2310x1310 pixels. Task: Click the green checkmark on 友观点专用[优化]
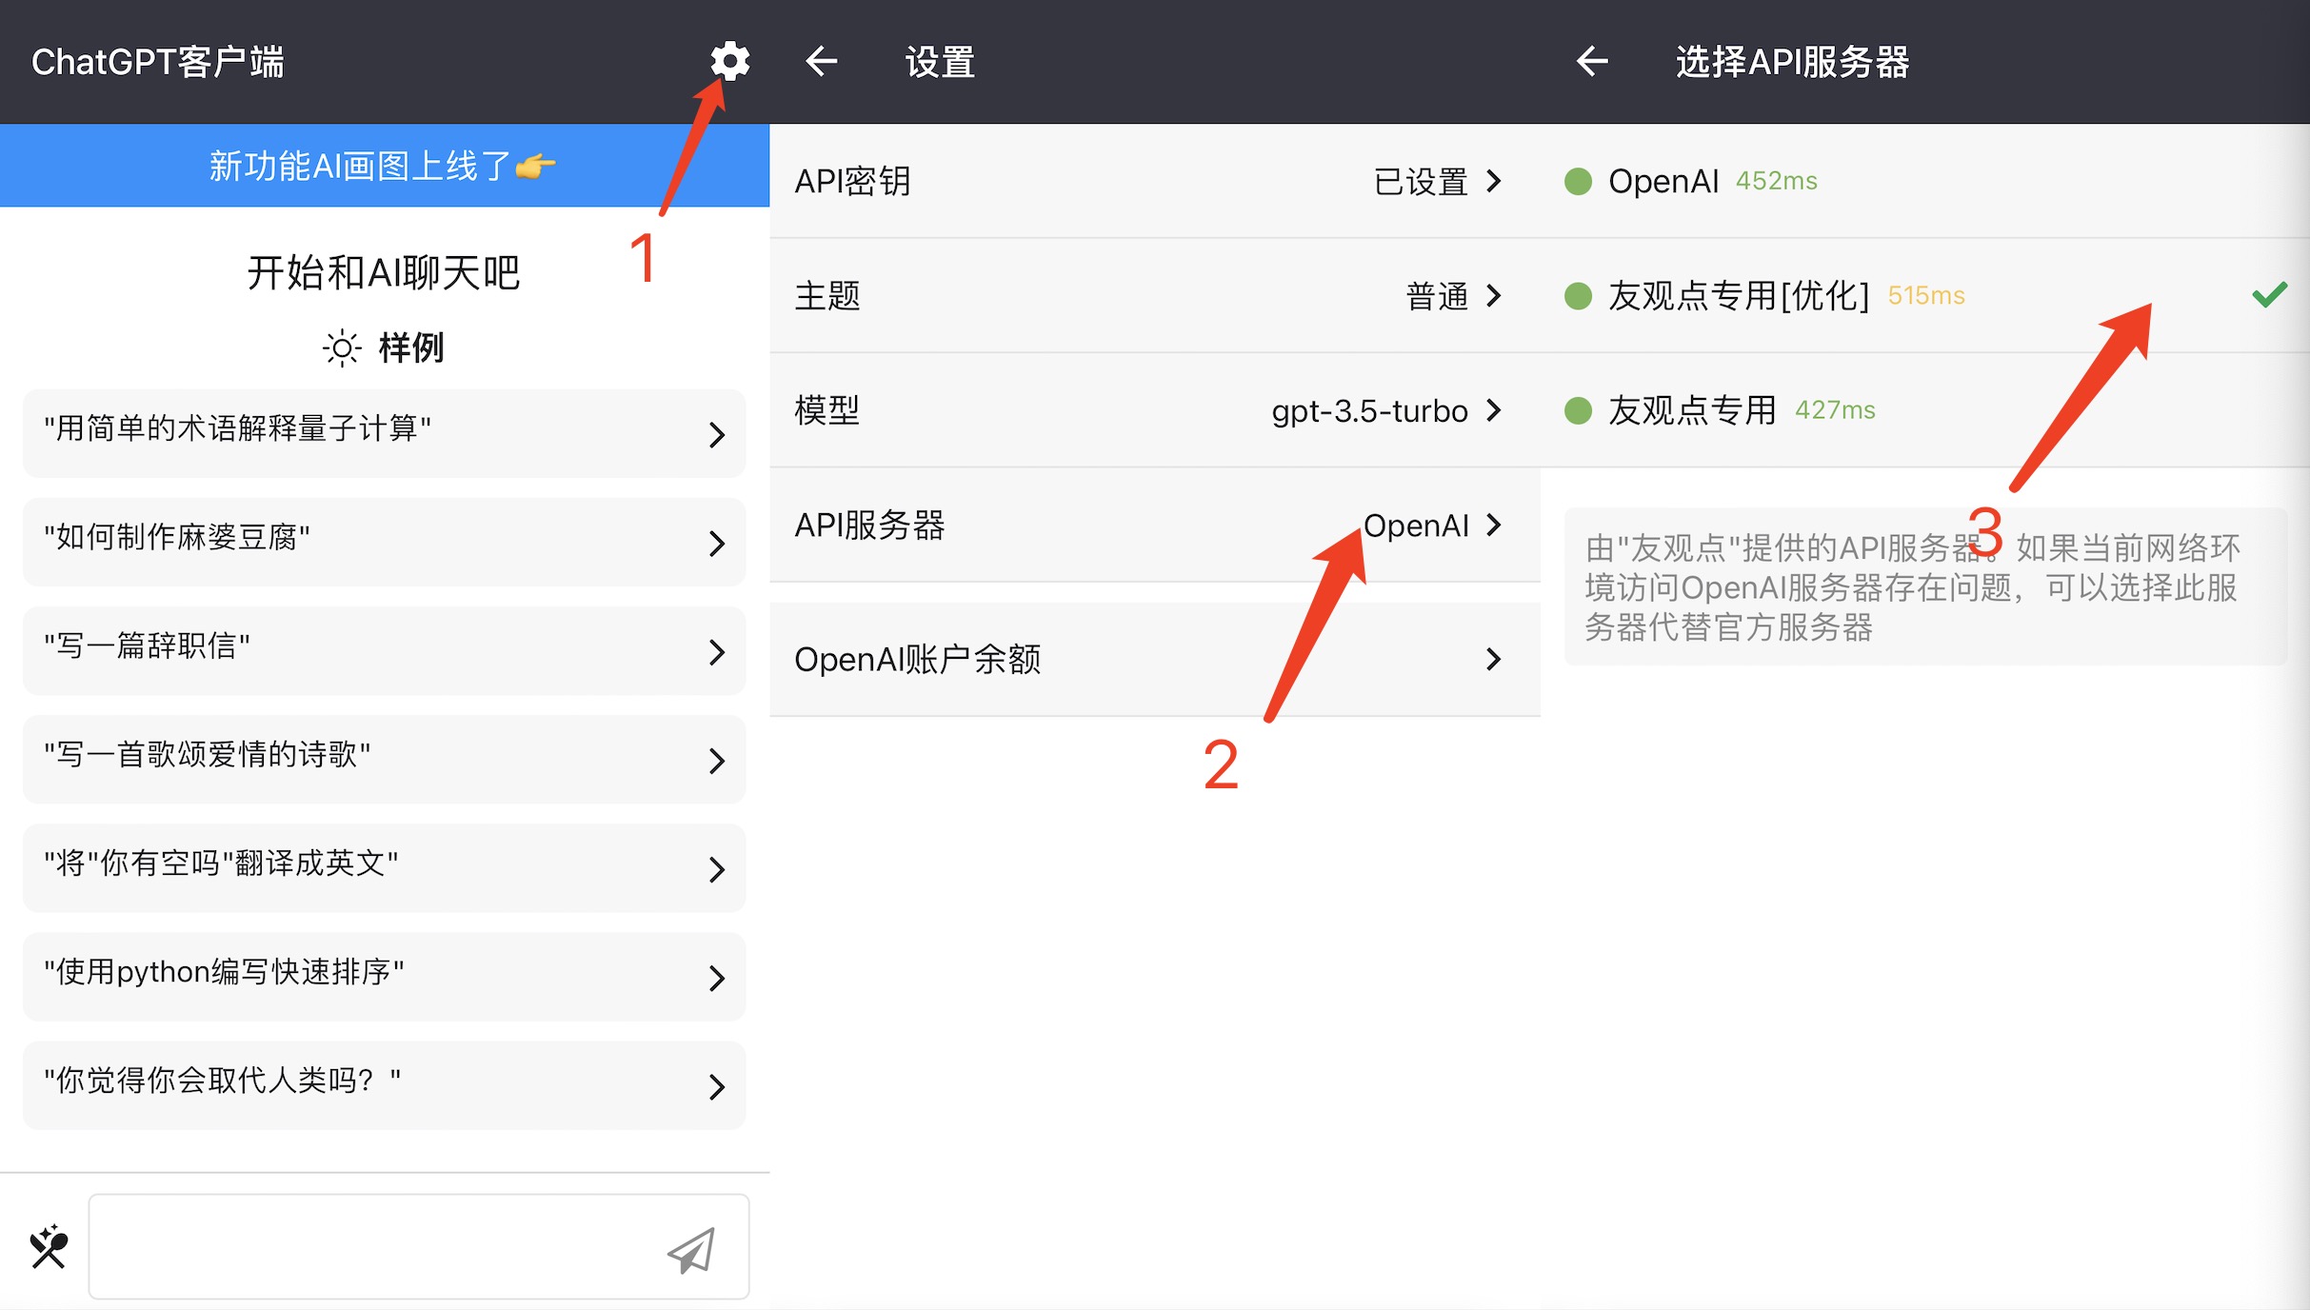(2270, 295)
